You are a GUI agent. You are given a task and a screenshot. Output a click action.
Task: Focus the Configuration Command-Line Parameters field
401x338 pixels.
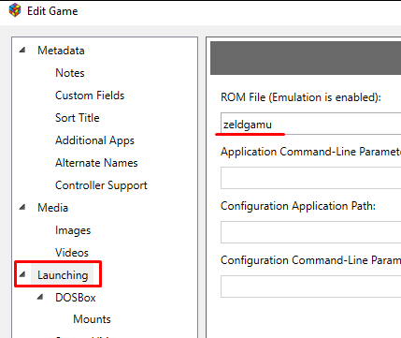tap(310, 287)
